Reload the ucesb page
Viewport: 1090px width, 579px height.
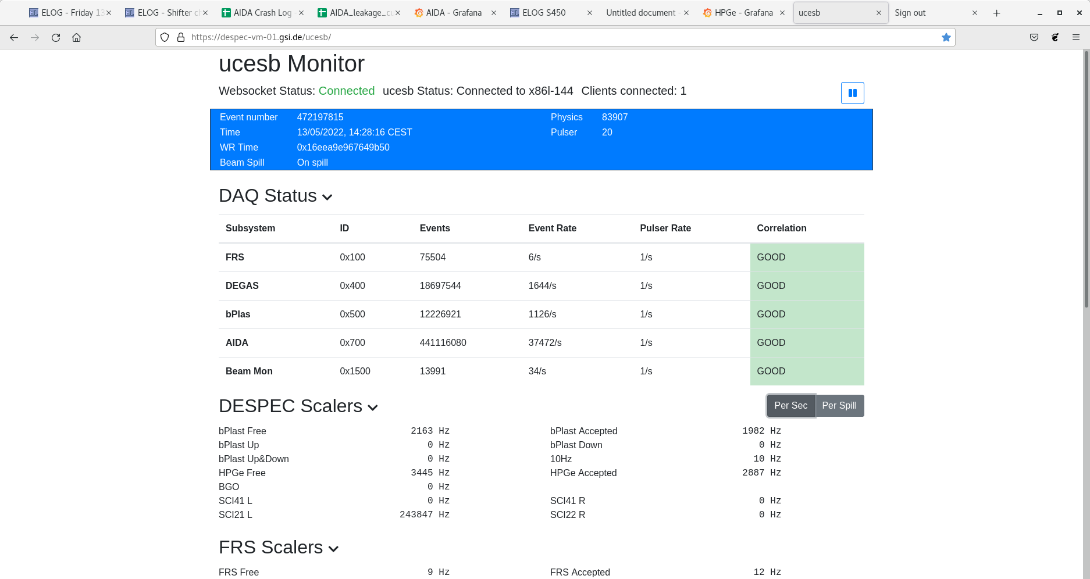56,37
